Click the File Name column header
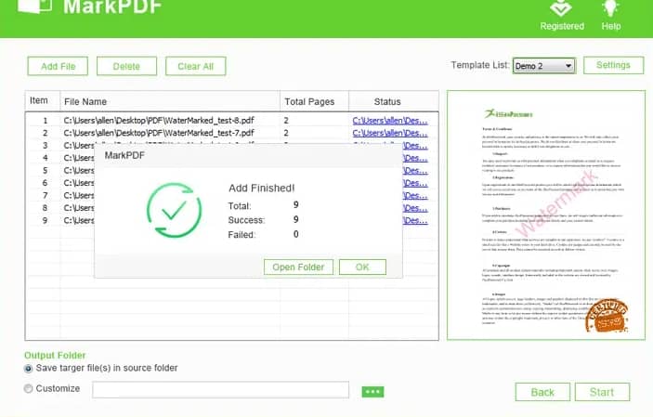This screenshot has height=417, width=653. (170, 101)
